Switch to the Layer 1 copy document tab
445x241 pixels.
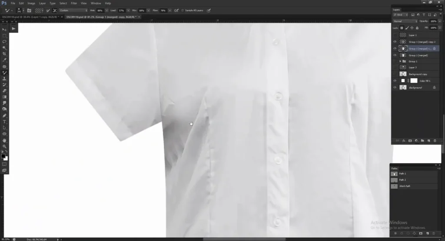coord(30,17)
